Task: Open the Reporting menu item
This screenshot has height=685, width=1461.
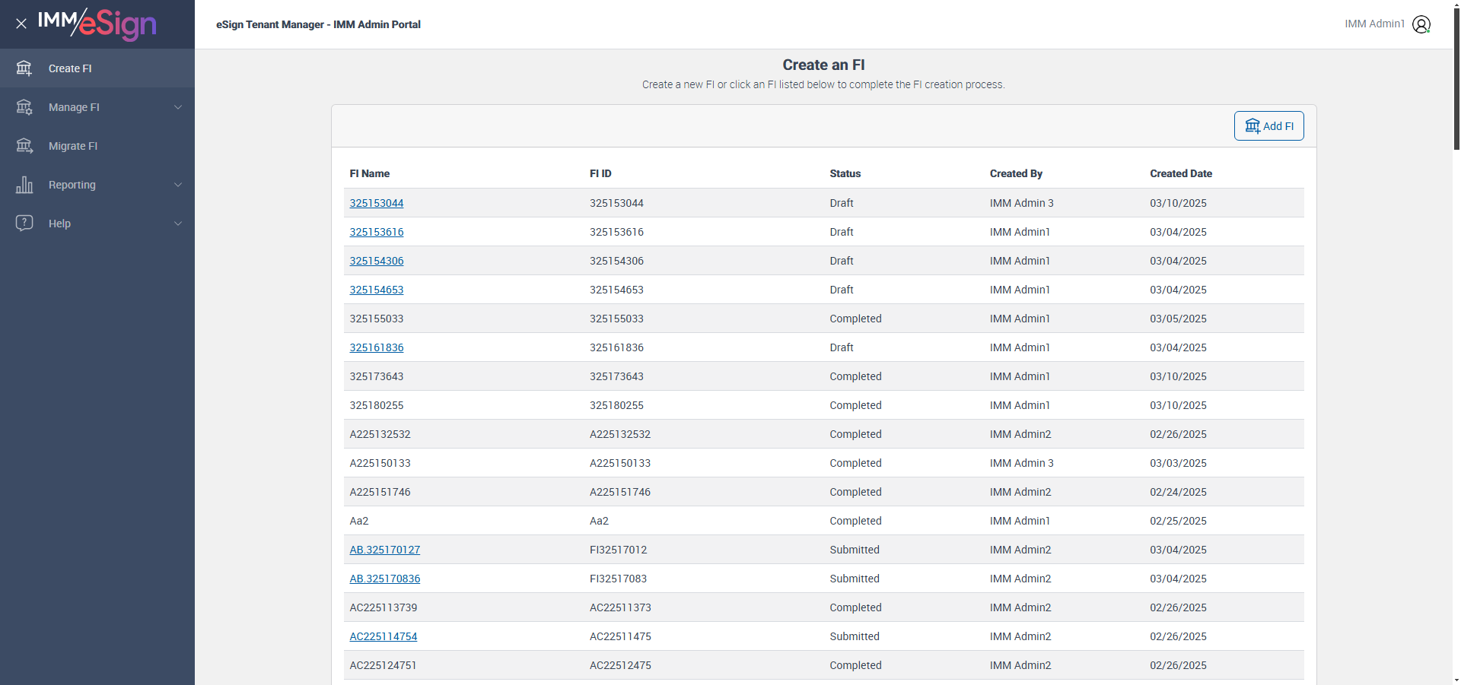Action: pos(97,185)
